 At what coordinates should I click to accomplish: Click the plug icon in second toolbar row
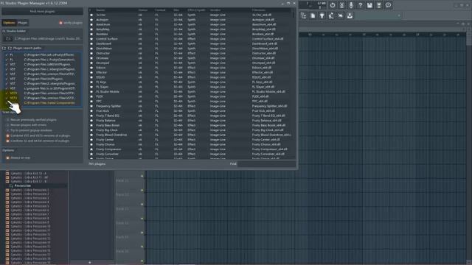322,15
